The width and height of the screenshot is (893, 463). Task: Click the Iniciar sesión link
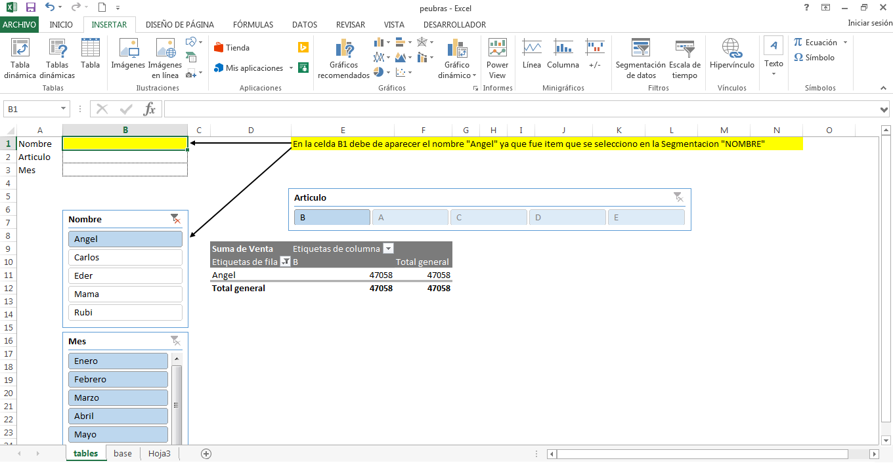tap(868, 22)
